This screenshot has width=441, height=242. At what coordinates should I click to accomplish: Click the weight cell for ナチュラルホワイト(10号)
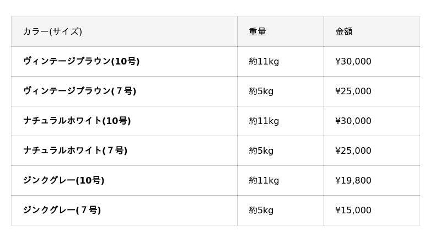point(264,121)
